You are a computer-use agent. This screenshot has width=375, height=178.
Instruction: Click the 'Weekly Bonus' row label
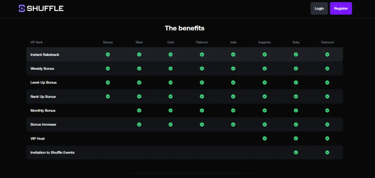42,69
